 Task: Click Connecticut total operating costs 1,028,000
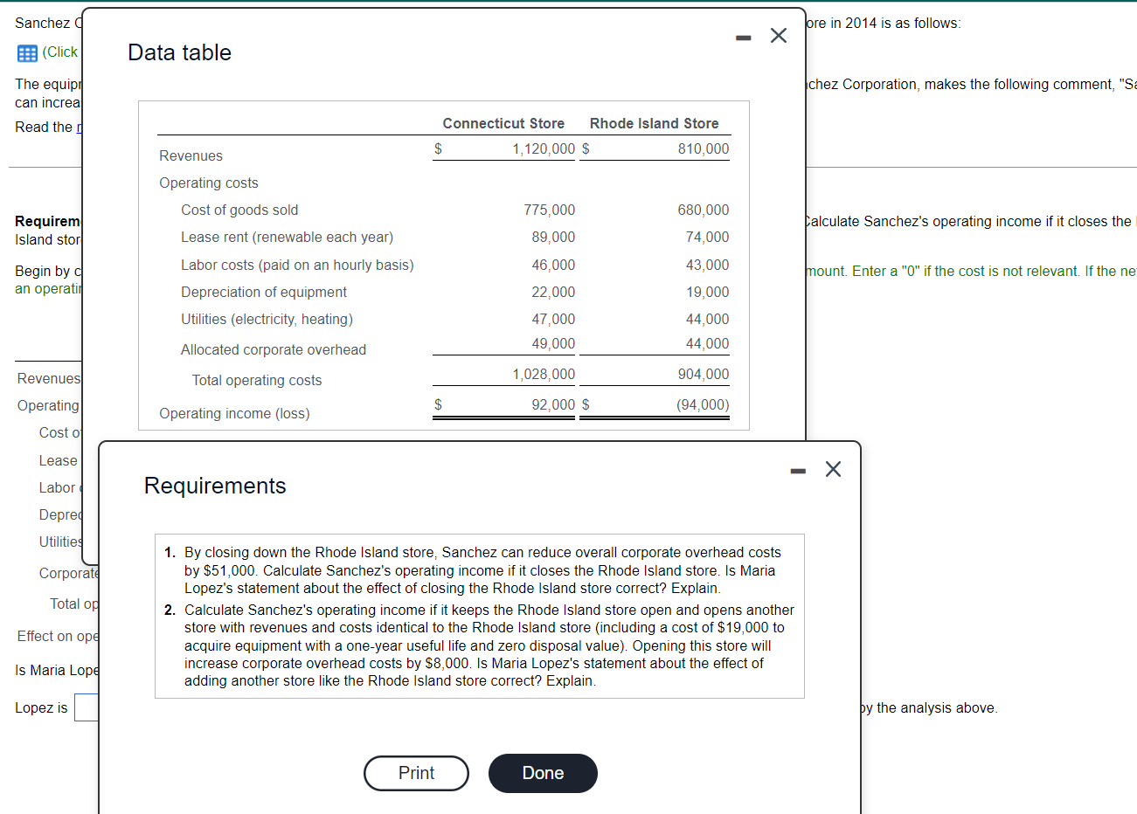(x=544, y=374)
